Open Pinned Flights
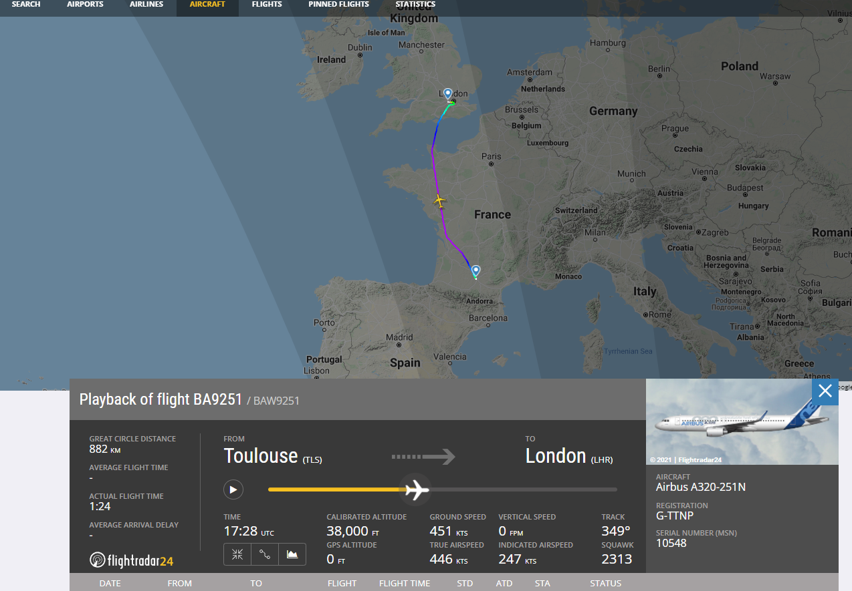Screen dimensions: 852x591 338,5
